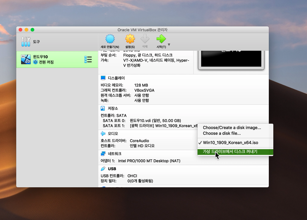The image size is (307, 220).
Task: Select checked Win10_1909_Korean_x64.iso menu entry
Action: coord(235,143)
